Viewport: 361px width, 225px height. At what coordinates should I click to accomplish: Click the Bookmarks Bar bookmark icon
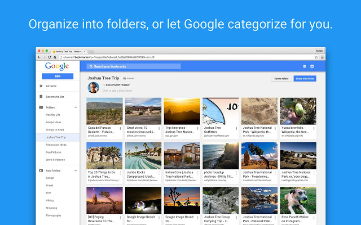(41, 97)
